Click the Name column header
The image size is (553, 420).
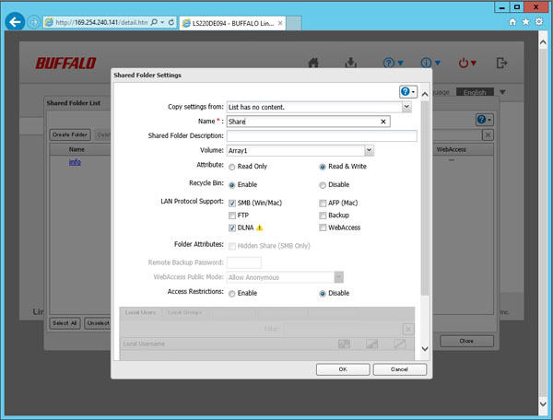(x=76, y=149)
